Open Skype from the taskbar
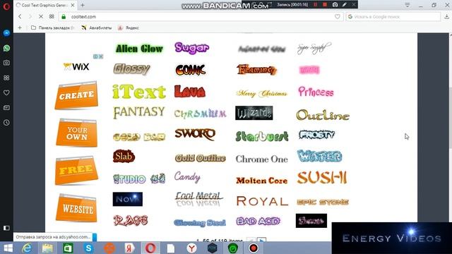Screen dimensions: 452x254 pos(88,248)
